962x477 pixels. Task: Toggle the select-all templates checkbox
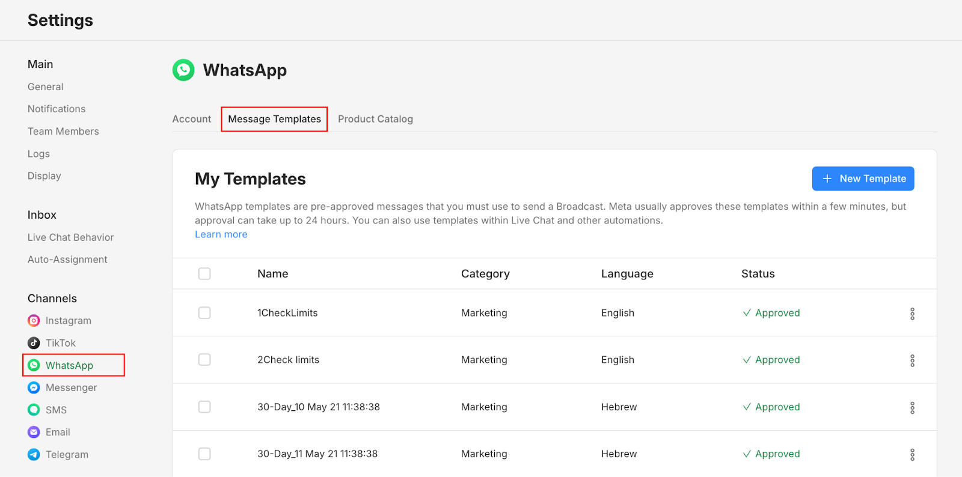(204, 274)
